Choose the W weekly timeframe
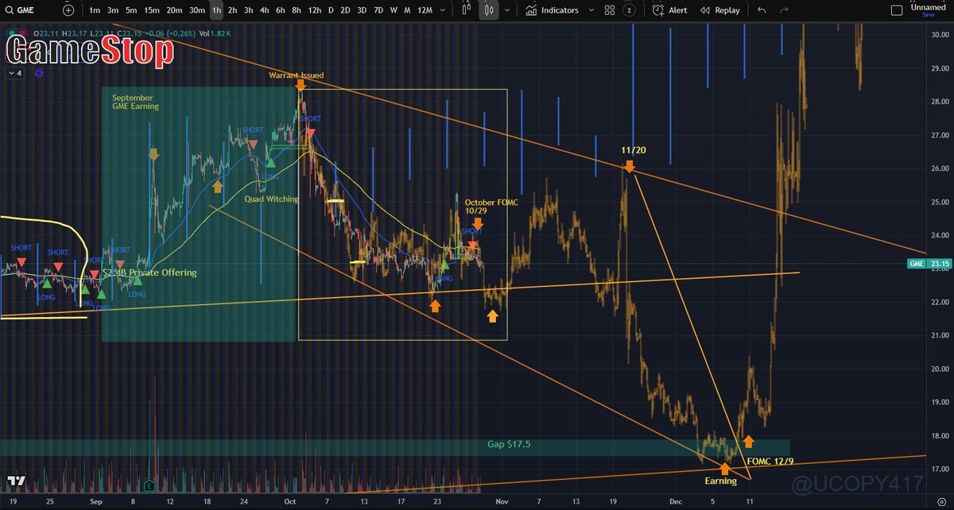The image size is (954, 510). click(x=394, y=10)
